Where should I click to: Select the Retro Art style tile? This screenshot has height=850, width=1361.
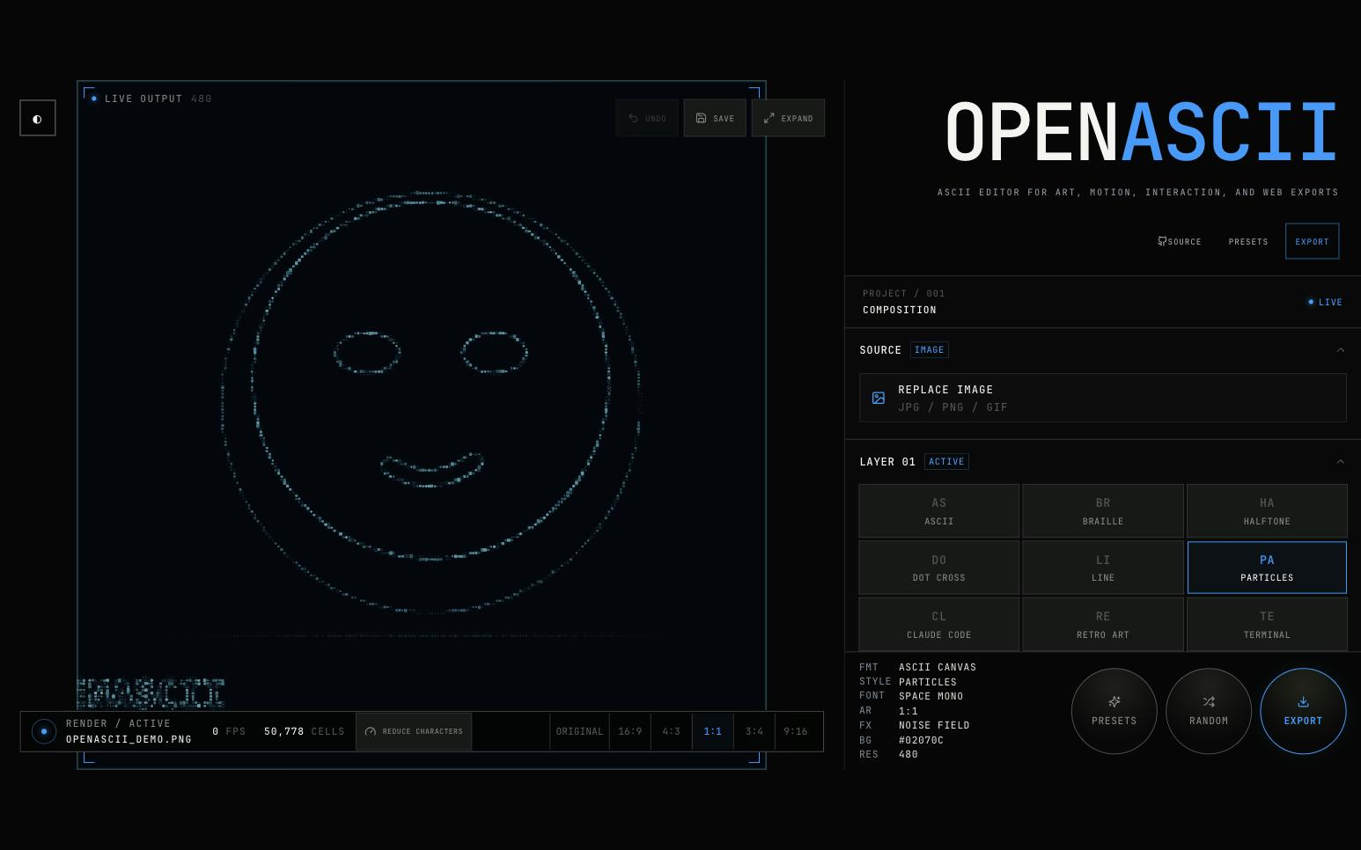pos(1103,625)
